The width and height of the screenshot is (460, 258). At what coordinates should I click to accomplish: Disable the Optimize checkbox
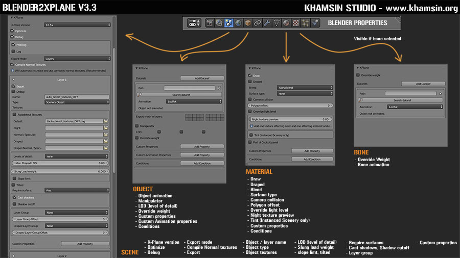[12, 31]
